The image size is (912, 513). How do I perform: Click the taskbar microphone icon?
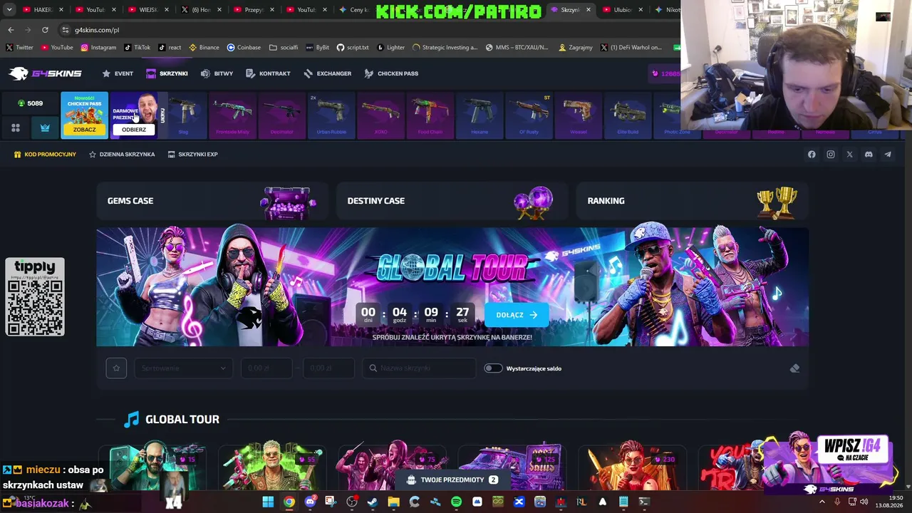[x=837, y=502]
